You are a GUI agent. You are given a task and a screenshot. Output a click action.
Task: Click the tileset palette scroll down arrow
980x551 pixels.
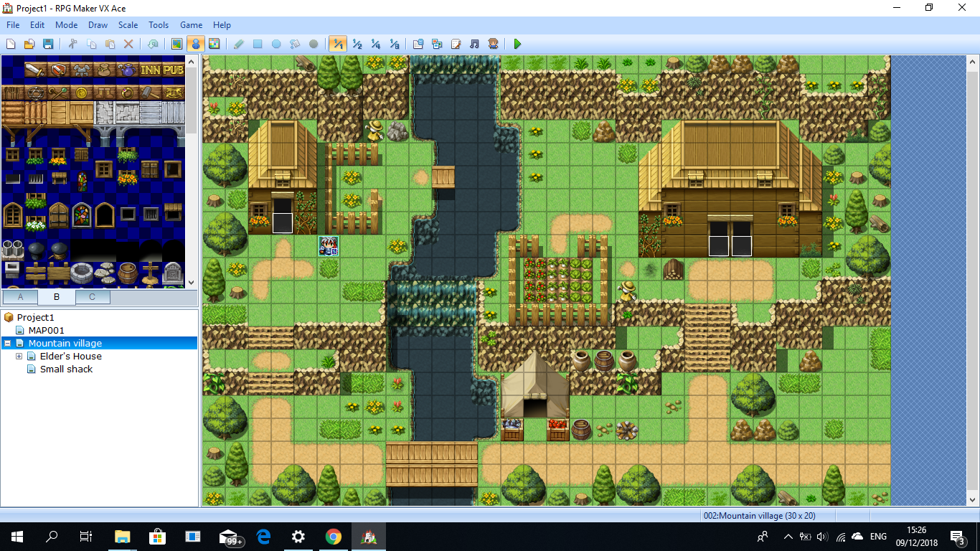[x=191, y=283]
